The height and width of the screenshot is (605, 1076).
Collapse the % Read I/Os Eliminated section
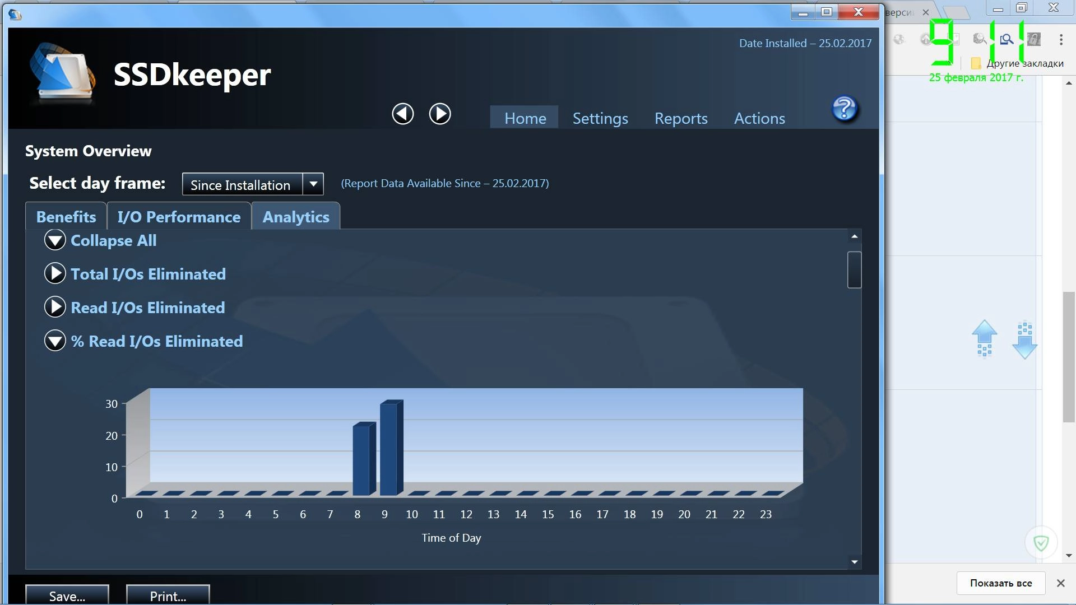coord(55,341)
